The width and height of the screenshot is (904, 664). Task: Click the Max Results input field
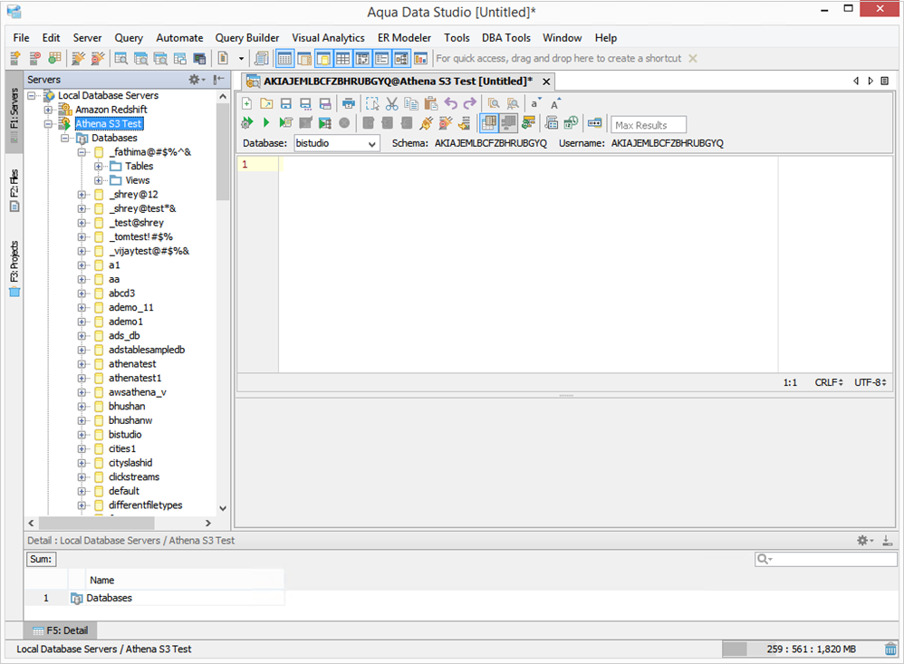tap(649, 125)
